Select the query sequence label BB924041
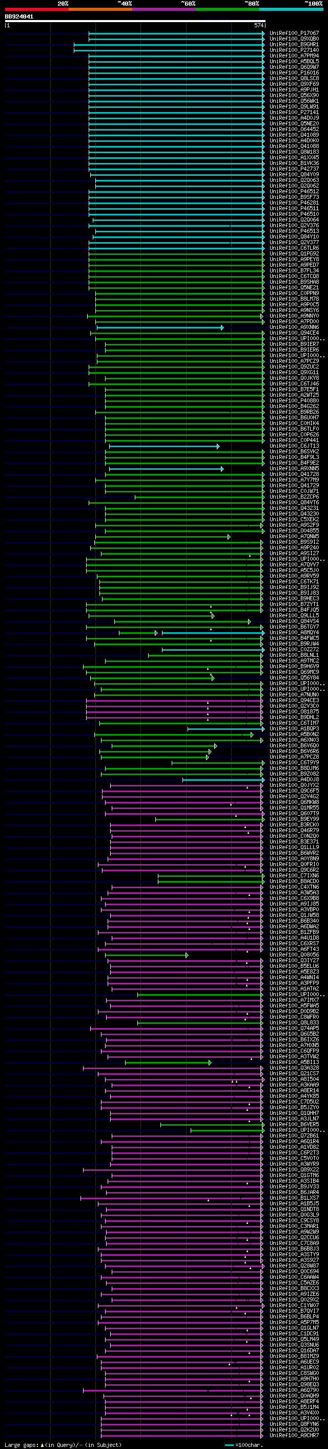 click(19, 17)
